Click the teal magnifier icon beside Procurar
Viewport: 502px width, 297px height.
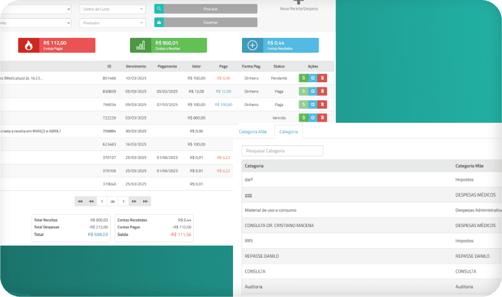159,8
